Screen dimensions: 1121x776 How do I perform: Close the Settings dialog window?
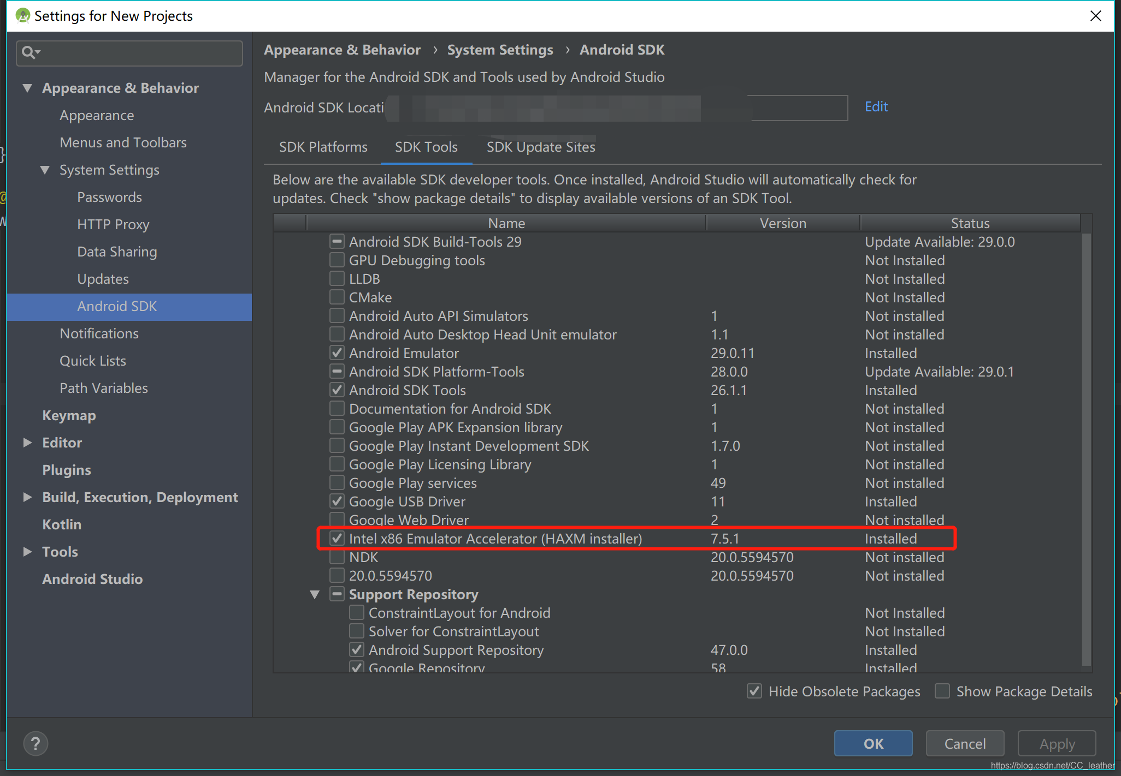[1095, 16]
